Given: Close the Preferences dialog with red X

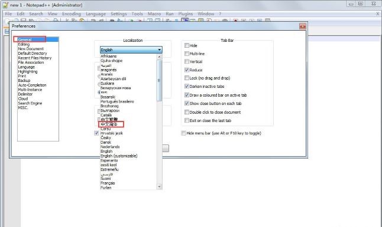Looking at the screenshot, I should (x=303, y=27).
